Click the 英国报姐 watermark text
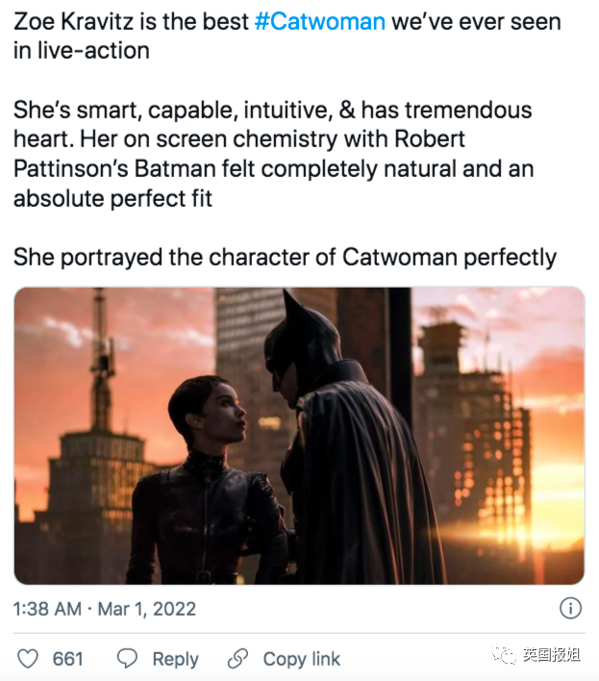Image resolution: width=599 pixels, height=681 pixels. click(551, 656)
